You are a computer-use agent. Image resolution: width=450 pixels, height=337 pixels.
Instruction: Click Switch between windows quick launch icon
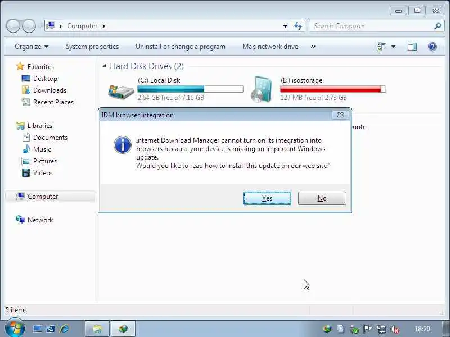pyautogui.click(x=51, y=329)
